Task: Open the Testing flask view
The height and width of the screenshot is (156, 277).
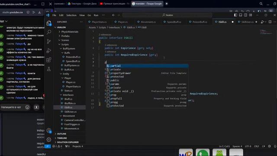Action: pos(49,69)
